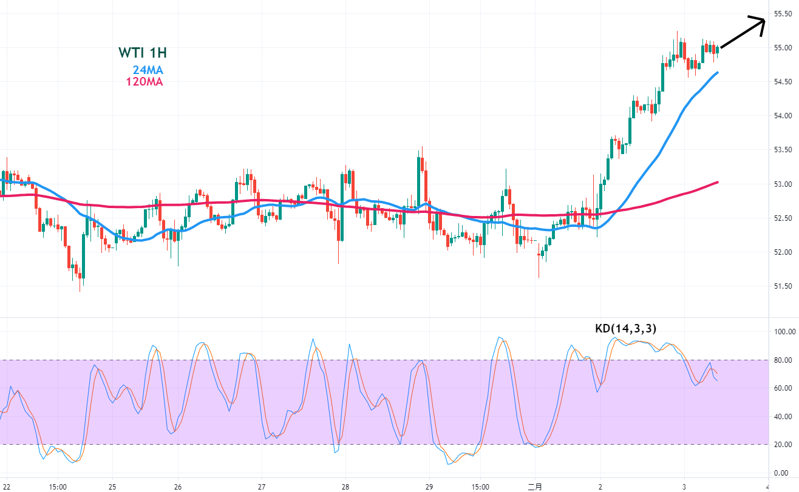Select date label 26 on time axis
Viewport: 799px width, 492px height.
[x=177, y=487]
